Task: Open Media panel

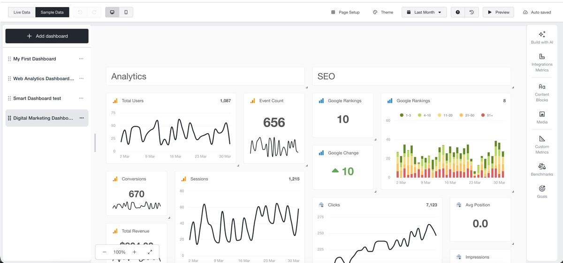Action: (x=542, y=117)
